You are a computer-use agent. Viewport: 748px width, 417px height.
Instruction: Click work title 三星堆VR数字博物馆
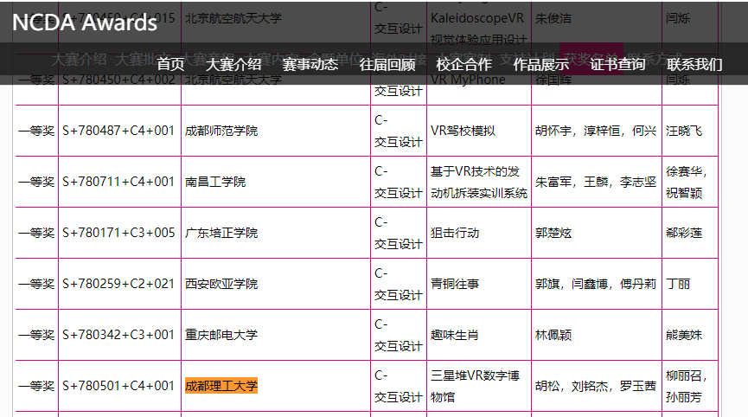click(x=475, y=386)
